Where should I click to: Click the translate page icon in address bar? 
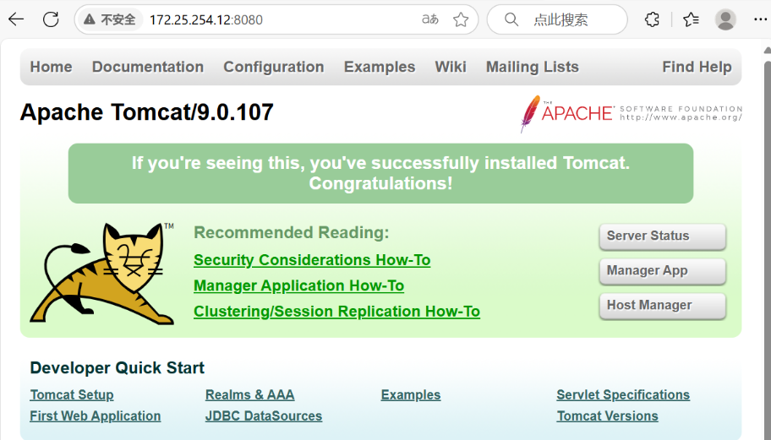pyautogui.click(x=429, y=19)
